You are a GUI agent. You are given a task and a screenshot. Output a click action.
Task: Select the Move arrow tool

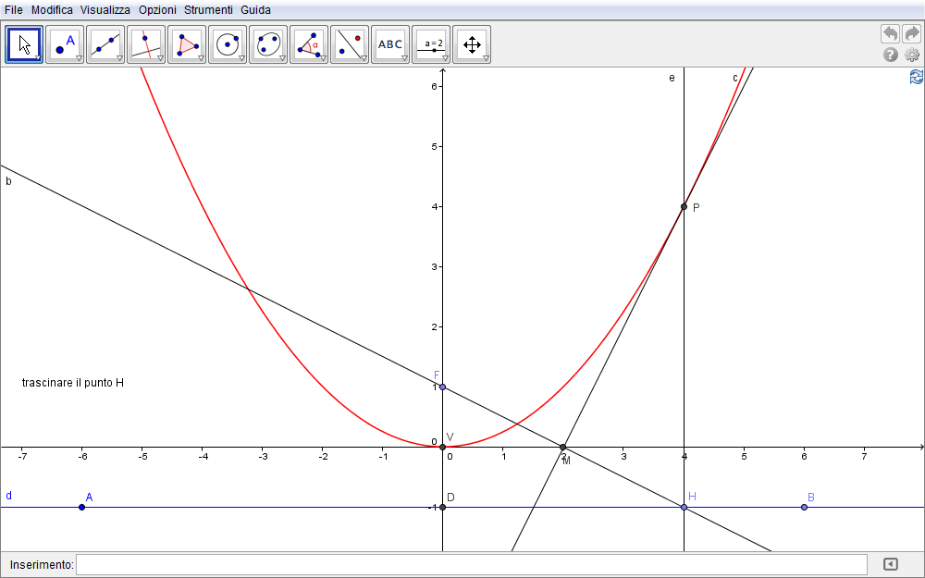(24, 44)
